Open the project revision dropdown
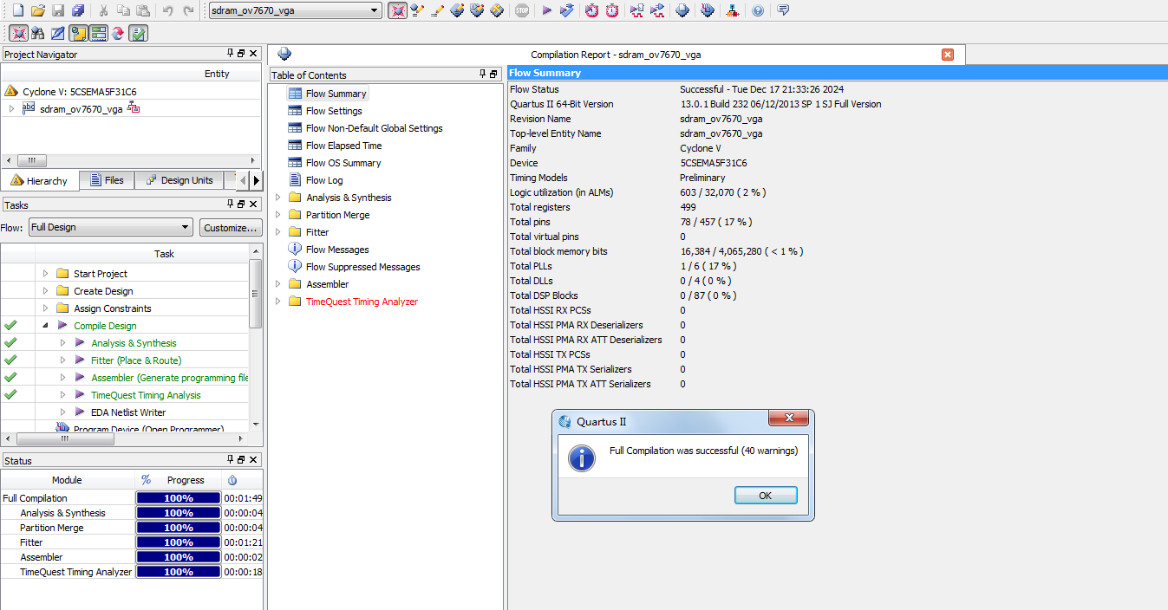The image size is (1168, 610). 296,10
